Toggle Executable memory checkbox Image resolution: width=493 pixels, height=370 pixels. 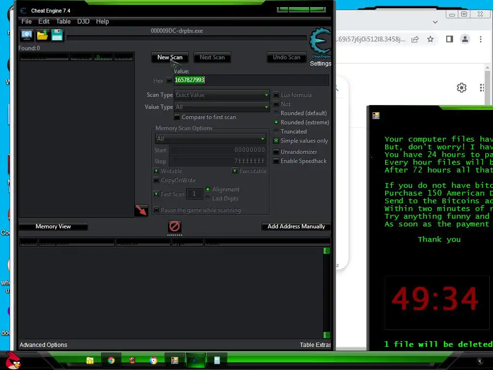[x=234, y=171]
